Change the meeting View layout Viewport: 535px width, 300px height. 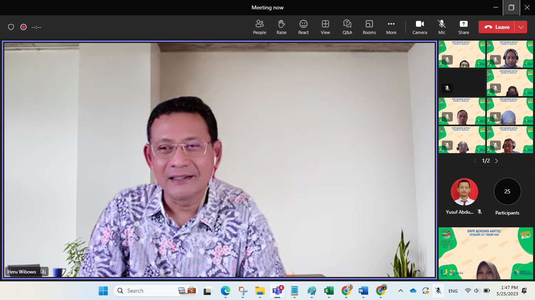(325, 27)
